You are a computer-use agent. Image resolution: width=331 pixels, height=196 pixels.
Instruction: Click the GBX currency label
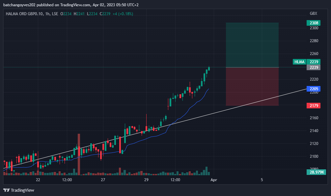314,13
